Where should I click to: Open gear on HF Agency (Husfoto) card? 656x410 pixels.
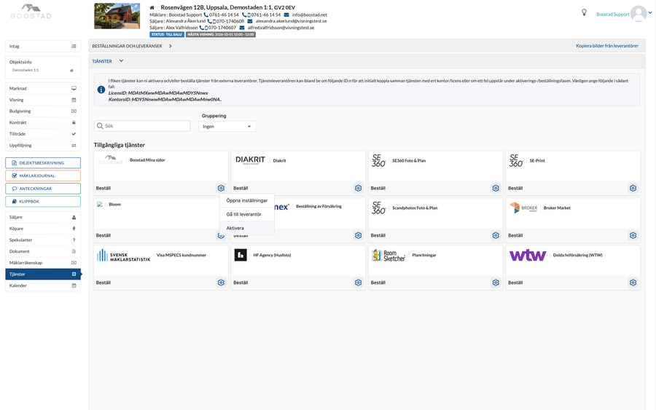[358, 283]
